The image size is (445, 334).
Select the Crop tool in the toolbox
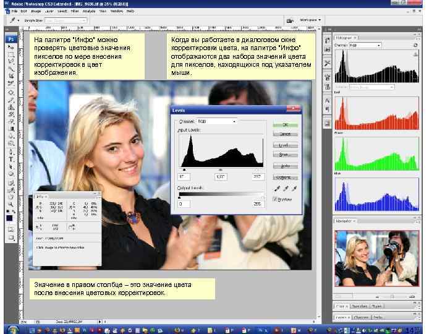point(11,76)
